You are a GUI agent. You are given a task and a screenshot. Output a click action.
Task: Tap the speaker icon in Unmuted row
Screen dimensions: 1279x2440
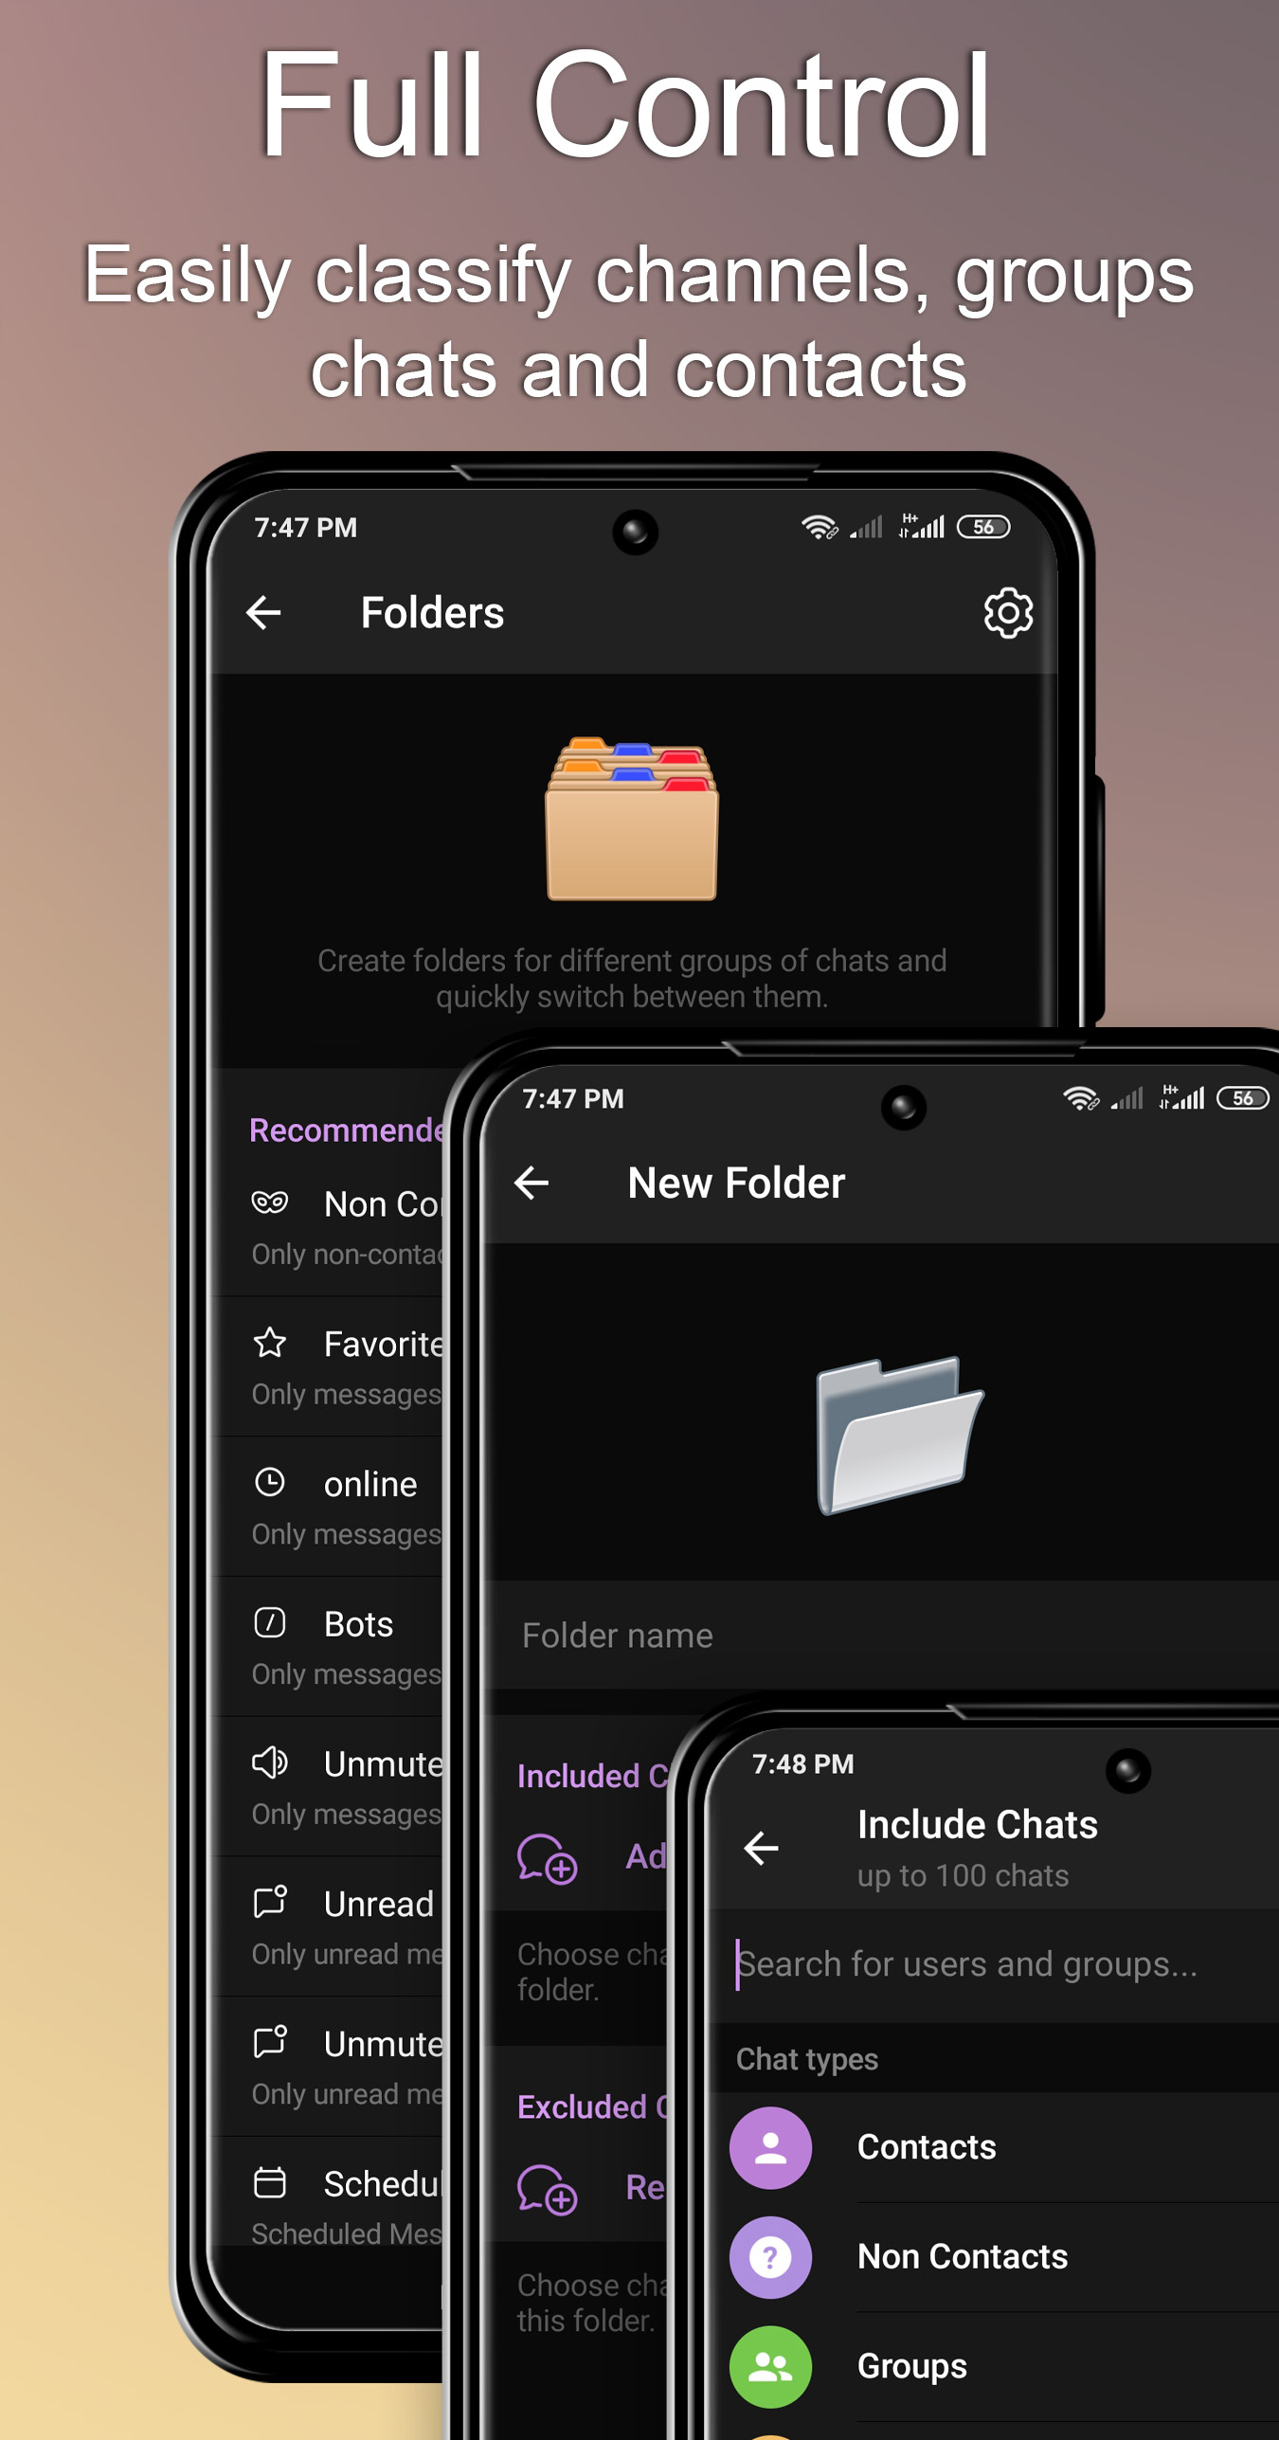tap(270, 1762)
